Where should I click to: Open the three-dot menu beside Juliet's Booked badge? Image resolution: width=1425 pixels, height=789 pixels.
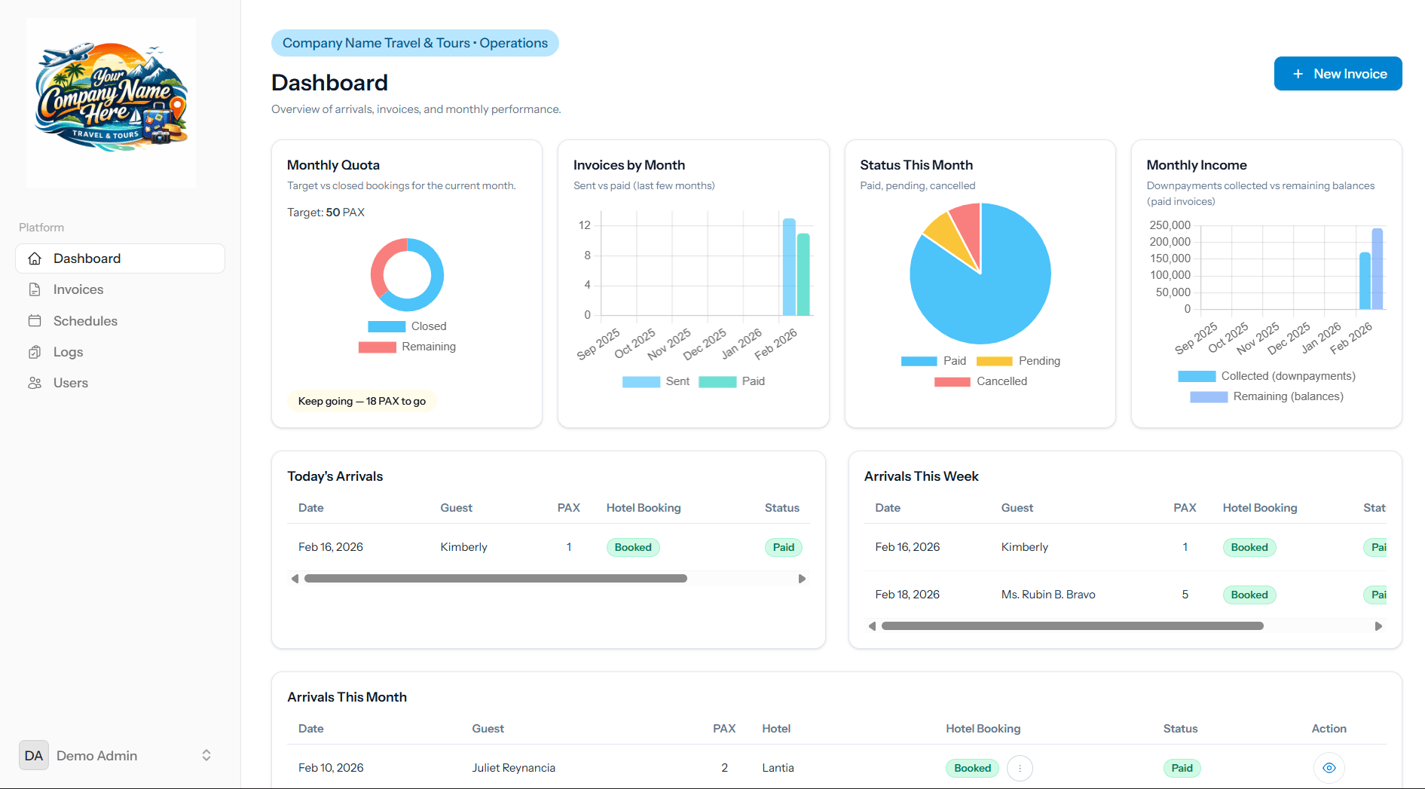[1020, 767]
